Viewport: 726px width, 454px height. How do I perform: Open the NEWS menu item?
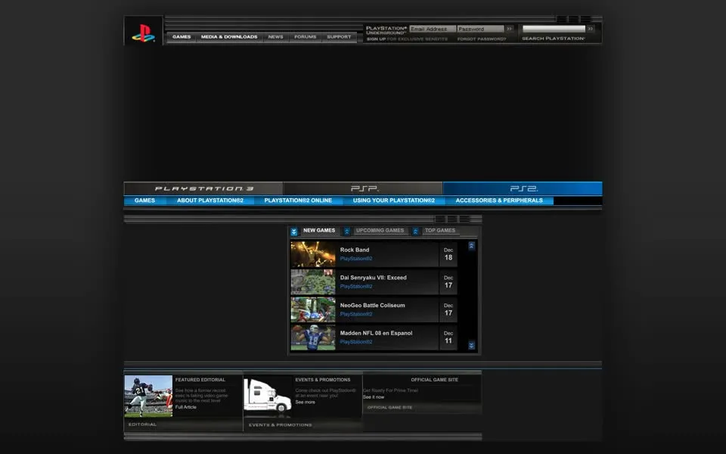coord(275,37)
